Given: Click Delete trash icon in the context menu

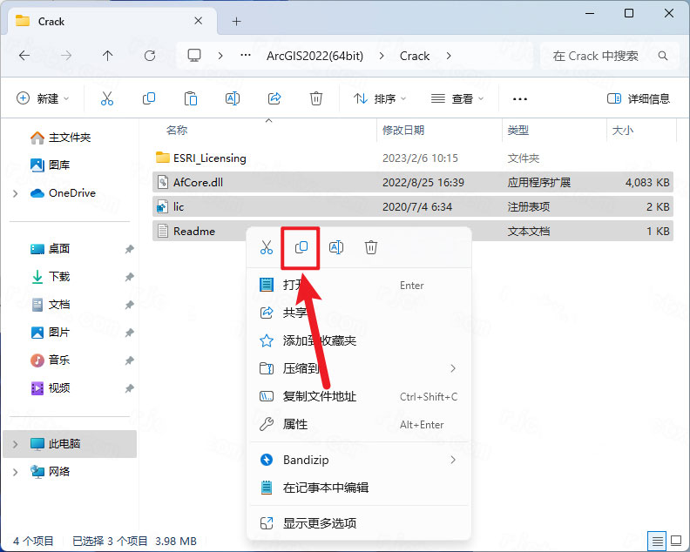Looking at the screenshot, I should [371, 247].
